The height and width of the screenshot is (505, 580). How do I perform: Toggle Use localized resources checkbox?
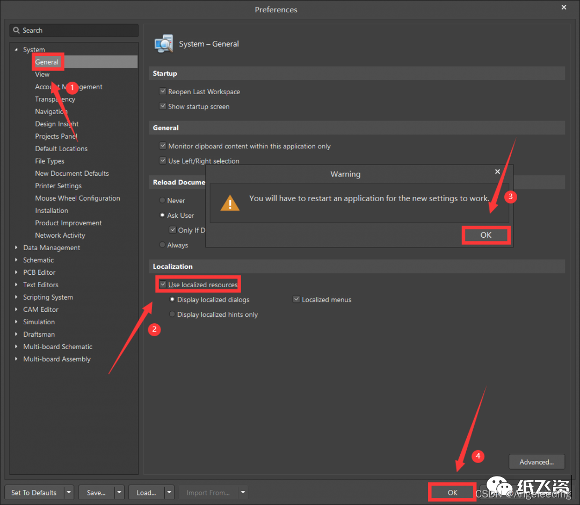coord(163,284)
